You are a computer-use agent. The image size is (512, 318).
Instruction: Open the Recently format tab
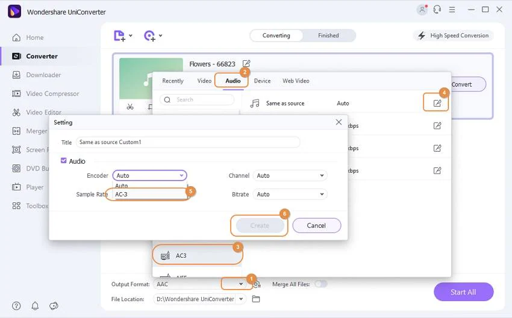173,81
